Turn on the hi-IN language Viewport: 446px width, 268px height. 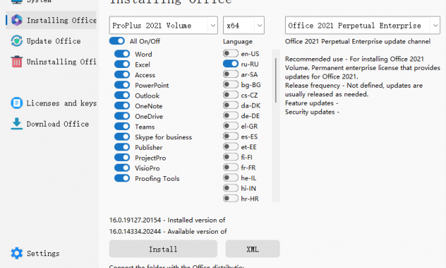pos(231,187)
